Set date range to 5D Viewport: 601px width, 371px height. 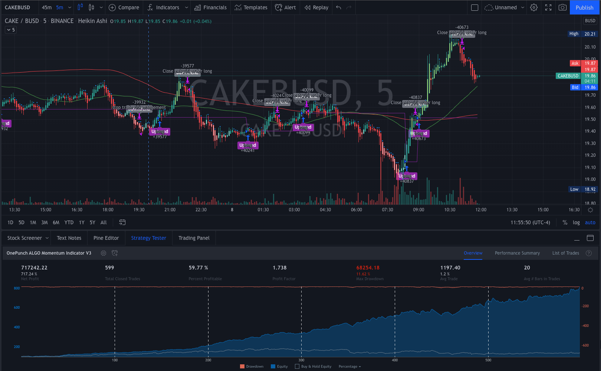22,222
